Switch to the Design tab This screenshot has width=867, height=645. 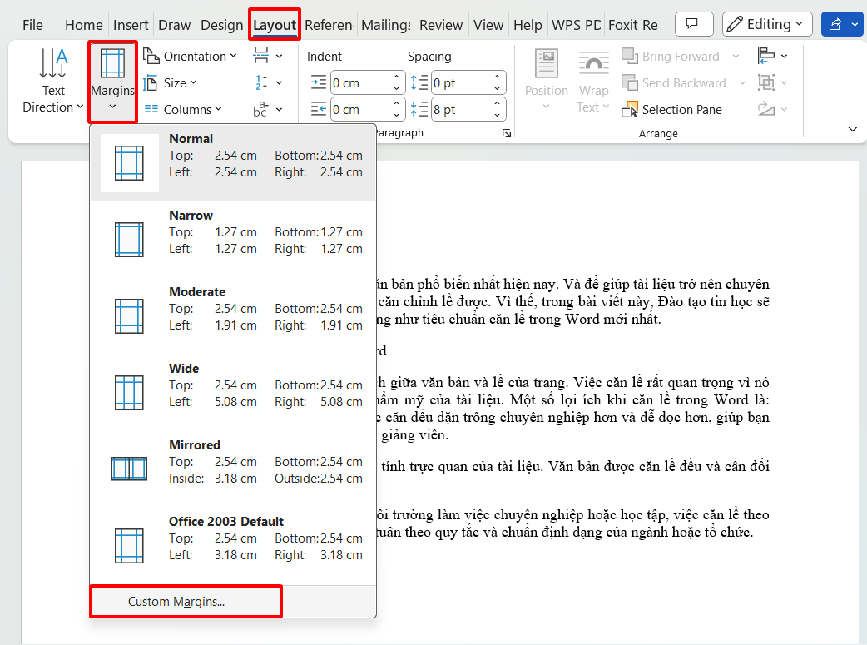point(221,25)
